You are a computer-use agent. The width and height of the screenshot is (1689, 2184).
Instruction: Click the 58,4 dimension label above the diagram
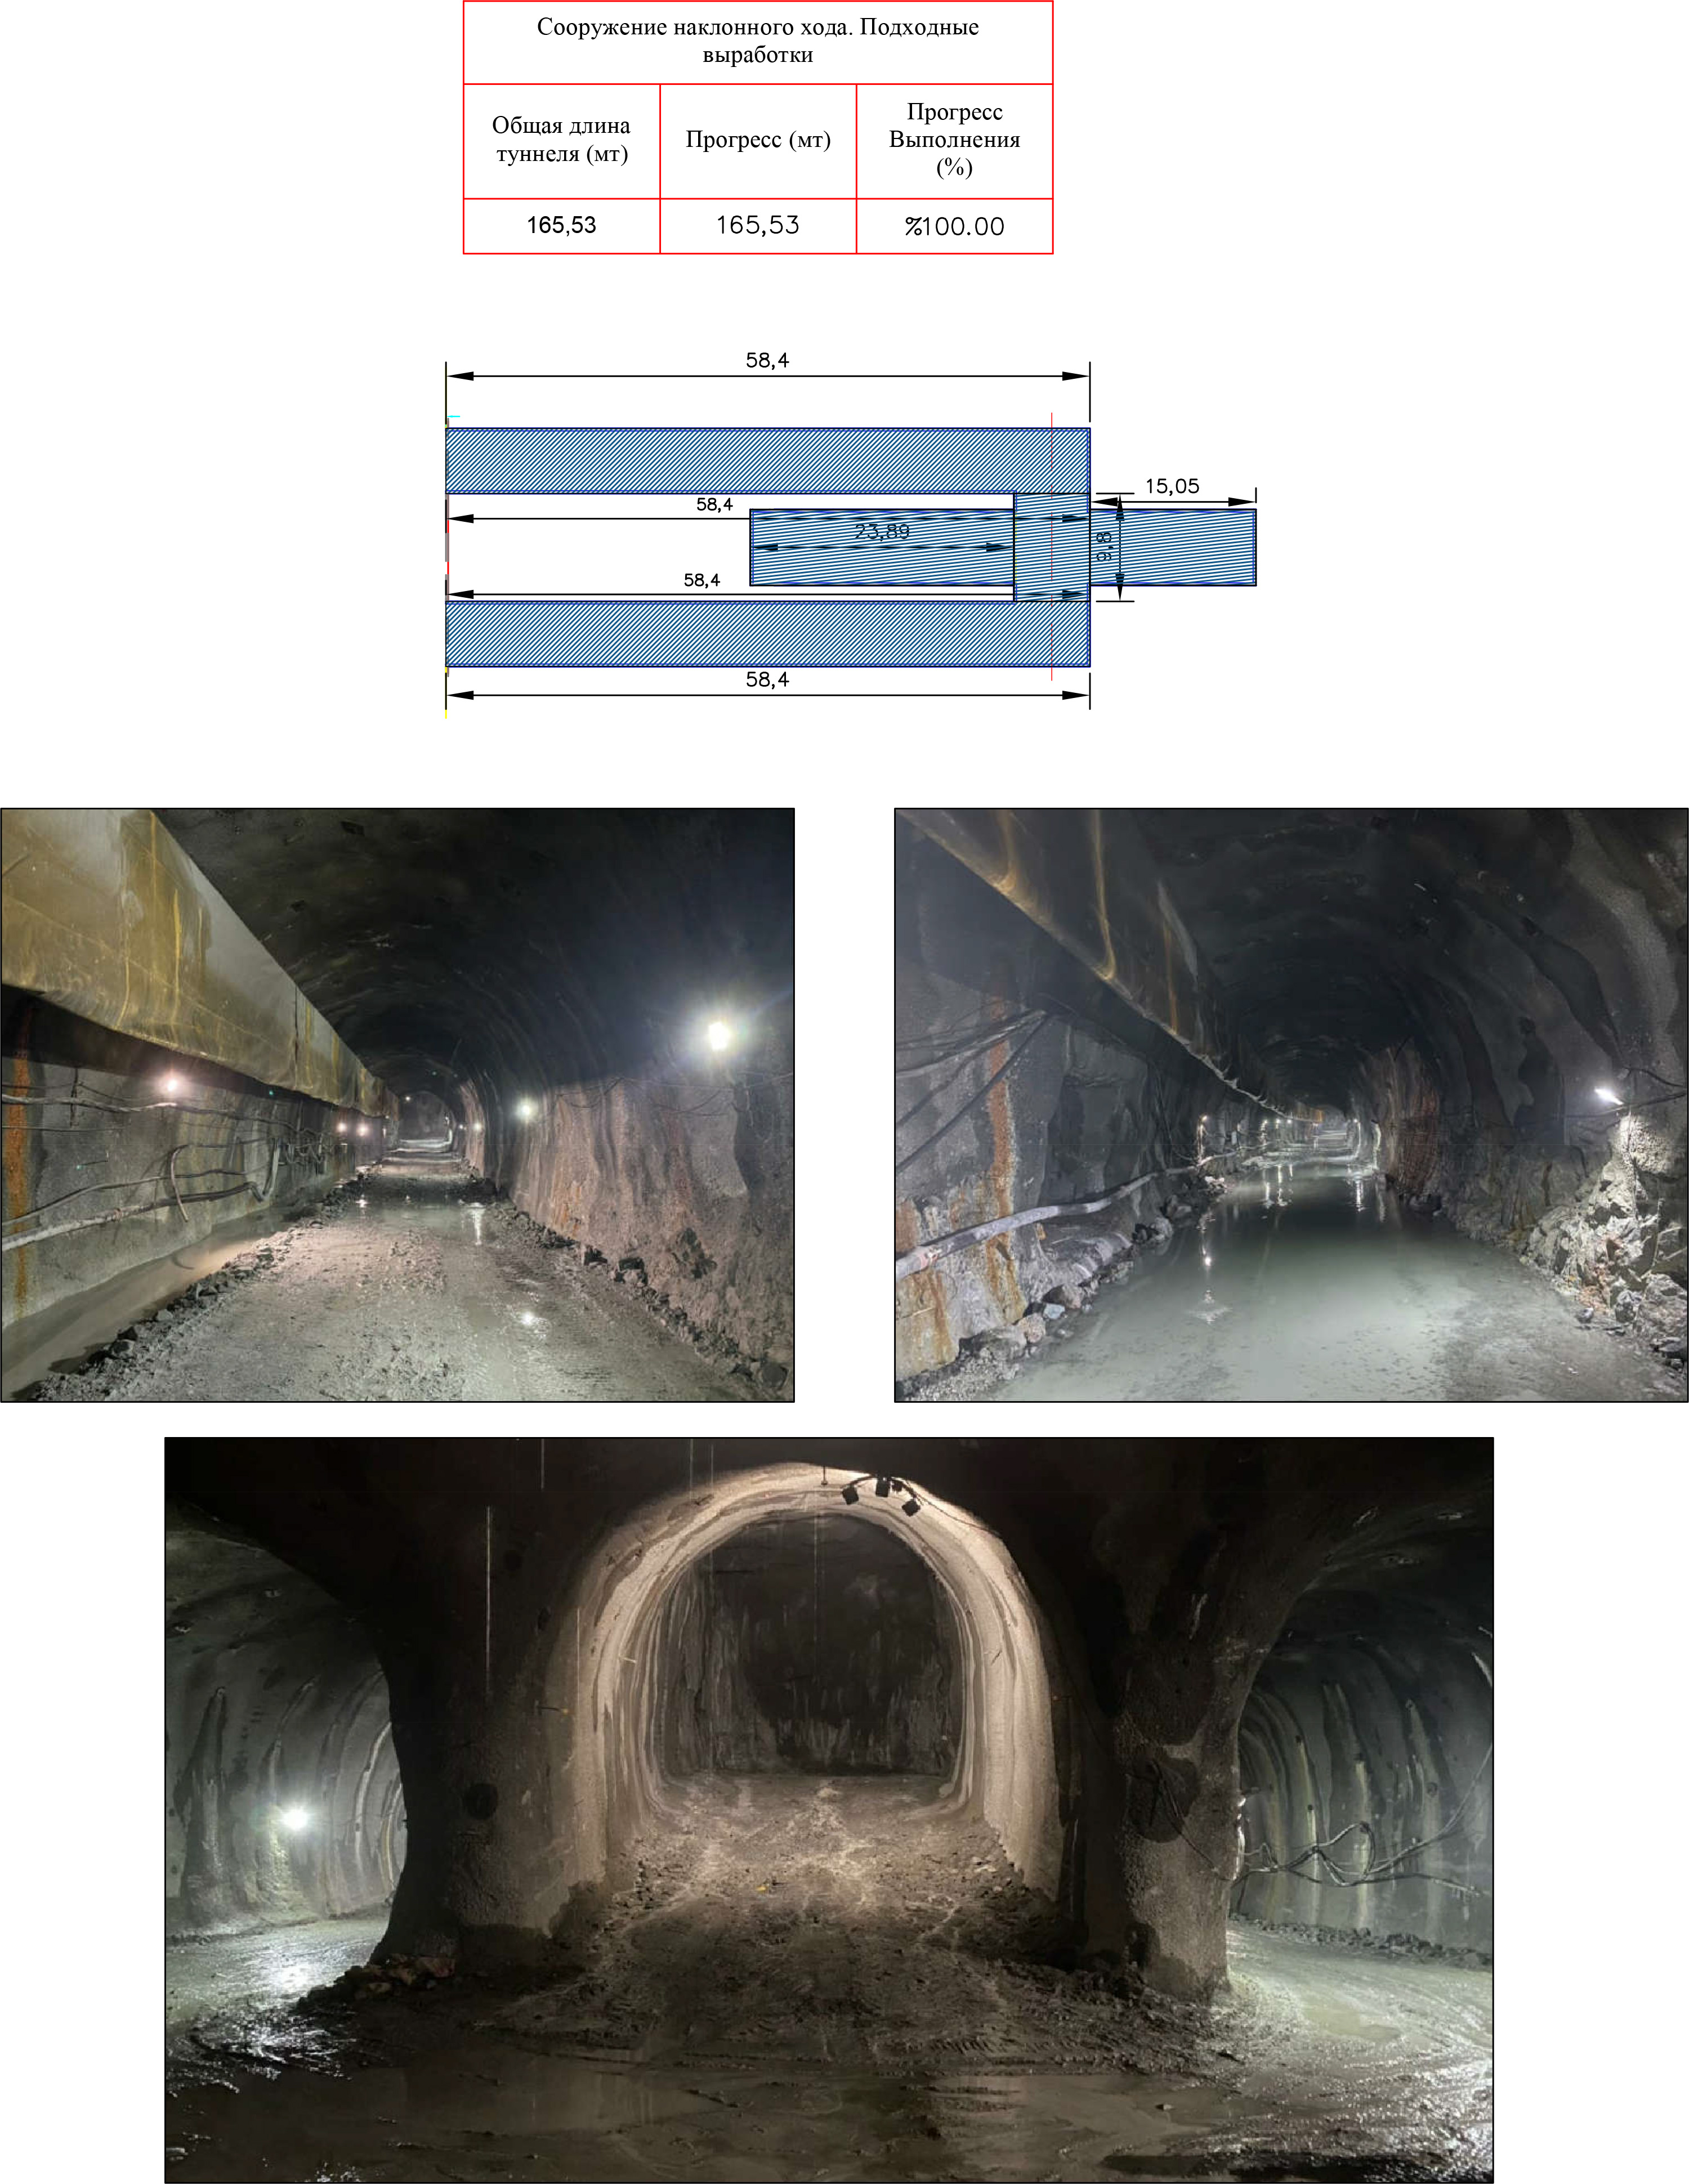(x=767, y=360)
